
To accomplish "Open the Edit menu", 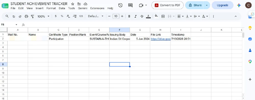I will pyautogui.click(x=21, y=8).
